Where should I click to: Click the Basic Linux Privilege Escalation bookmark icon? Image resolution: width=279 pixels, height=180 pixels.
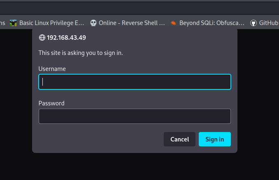13,23
